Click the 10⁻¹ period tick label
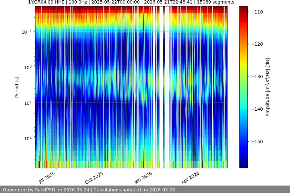Viewport: 290px width, 193px height. click(26, 32)
